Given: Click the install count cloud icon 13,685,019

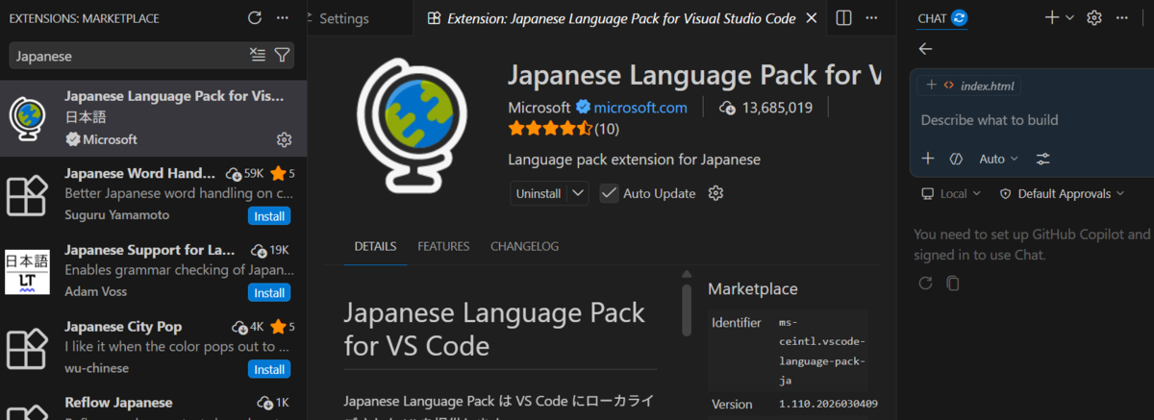Looking at the screenshot, I should (727, 108).
